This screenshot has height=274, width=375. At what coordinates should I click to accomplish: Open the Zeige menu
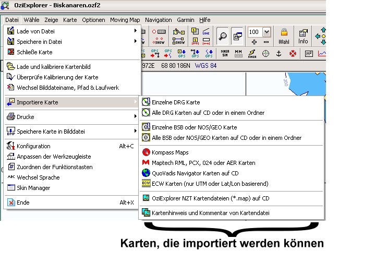(x=51, y=20)
